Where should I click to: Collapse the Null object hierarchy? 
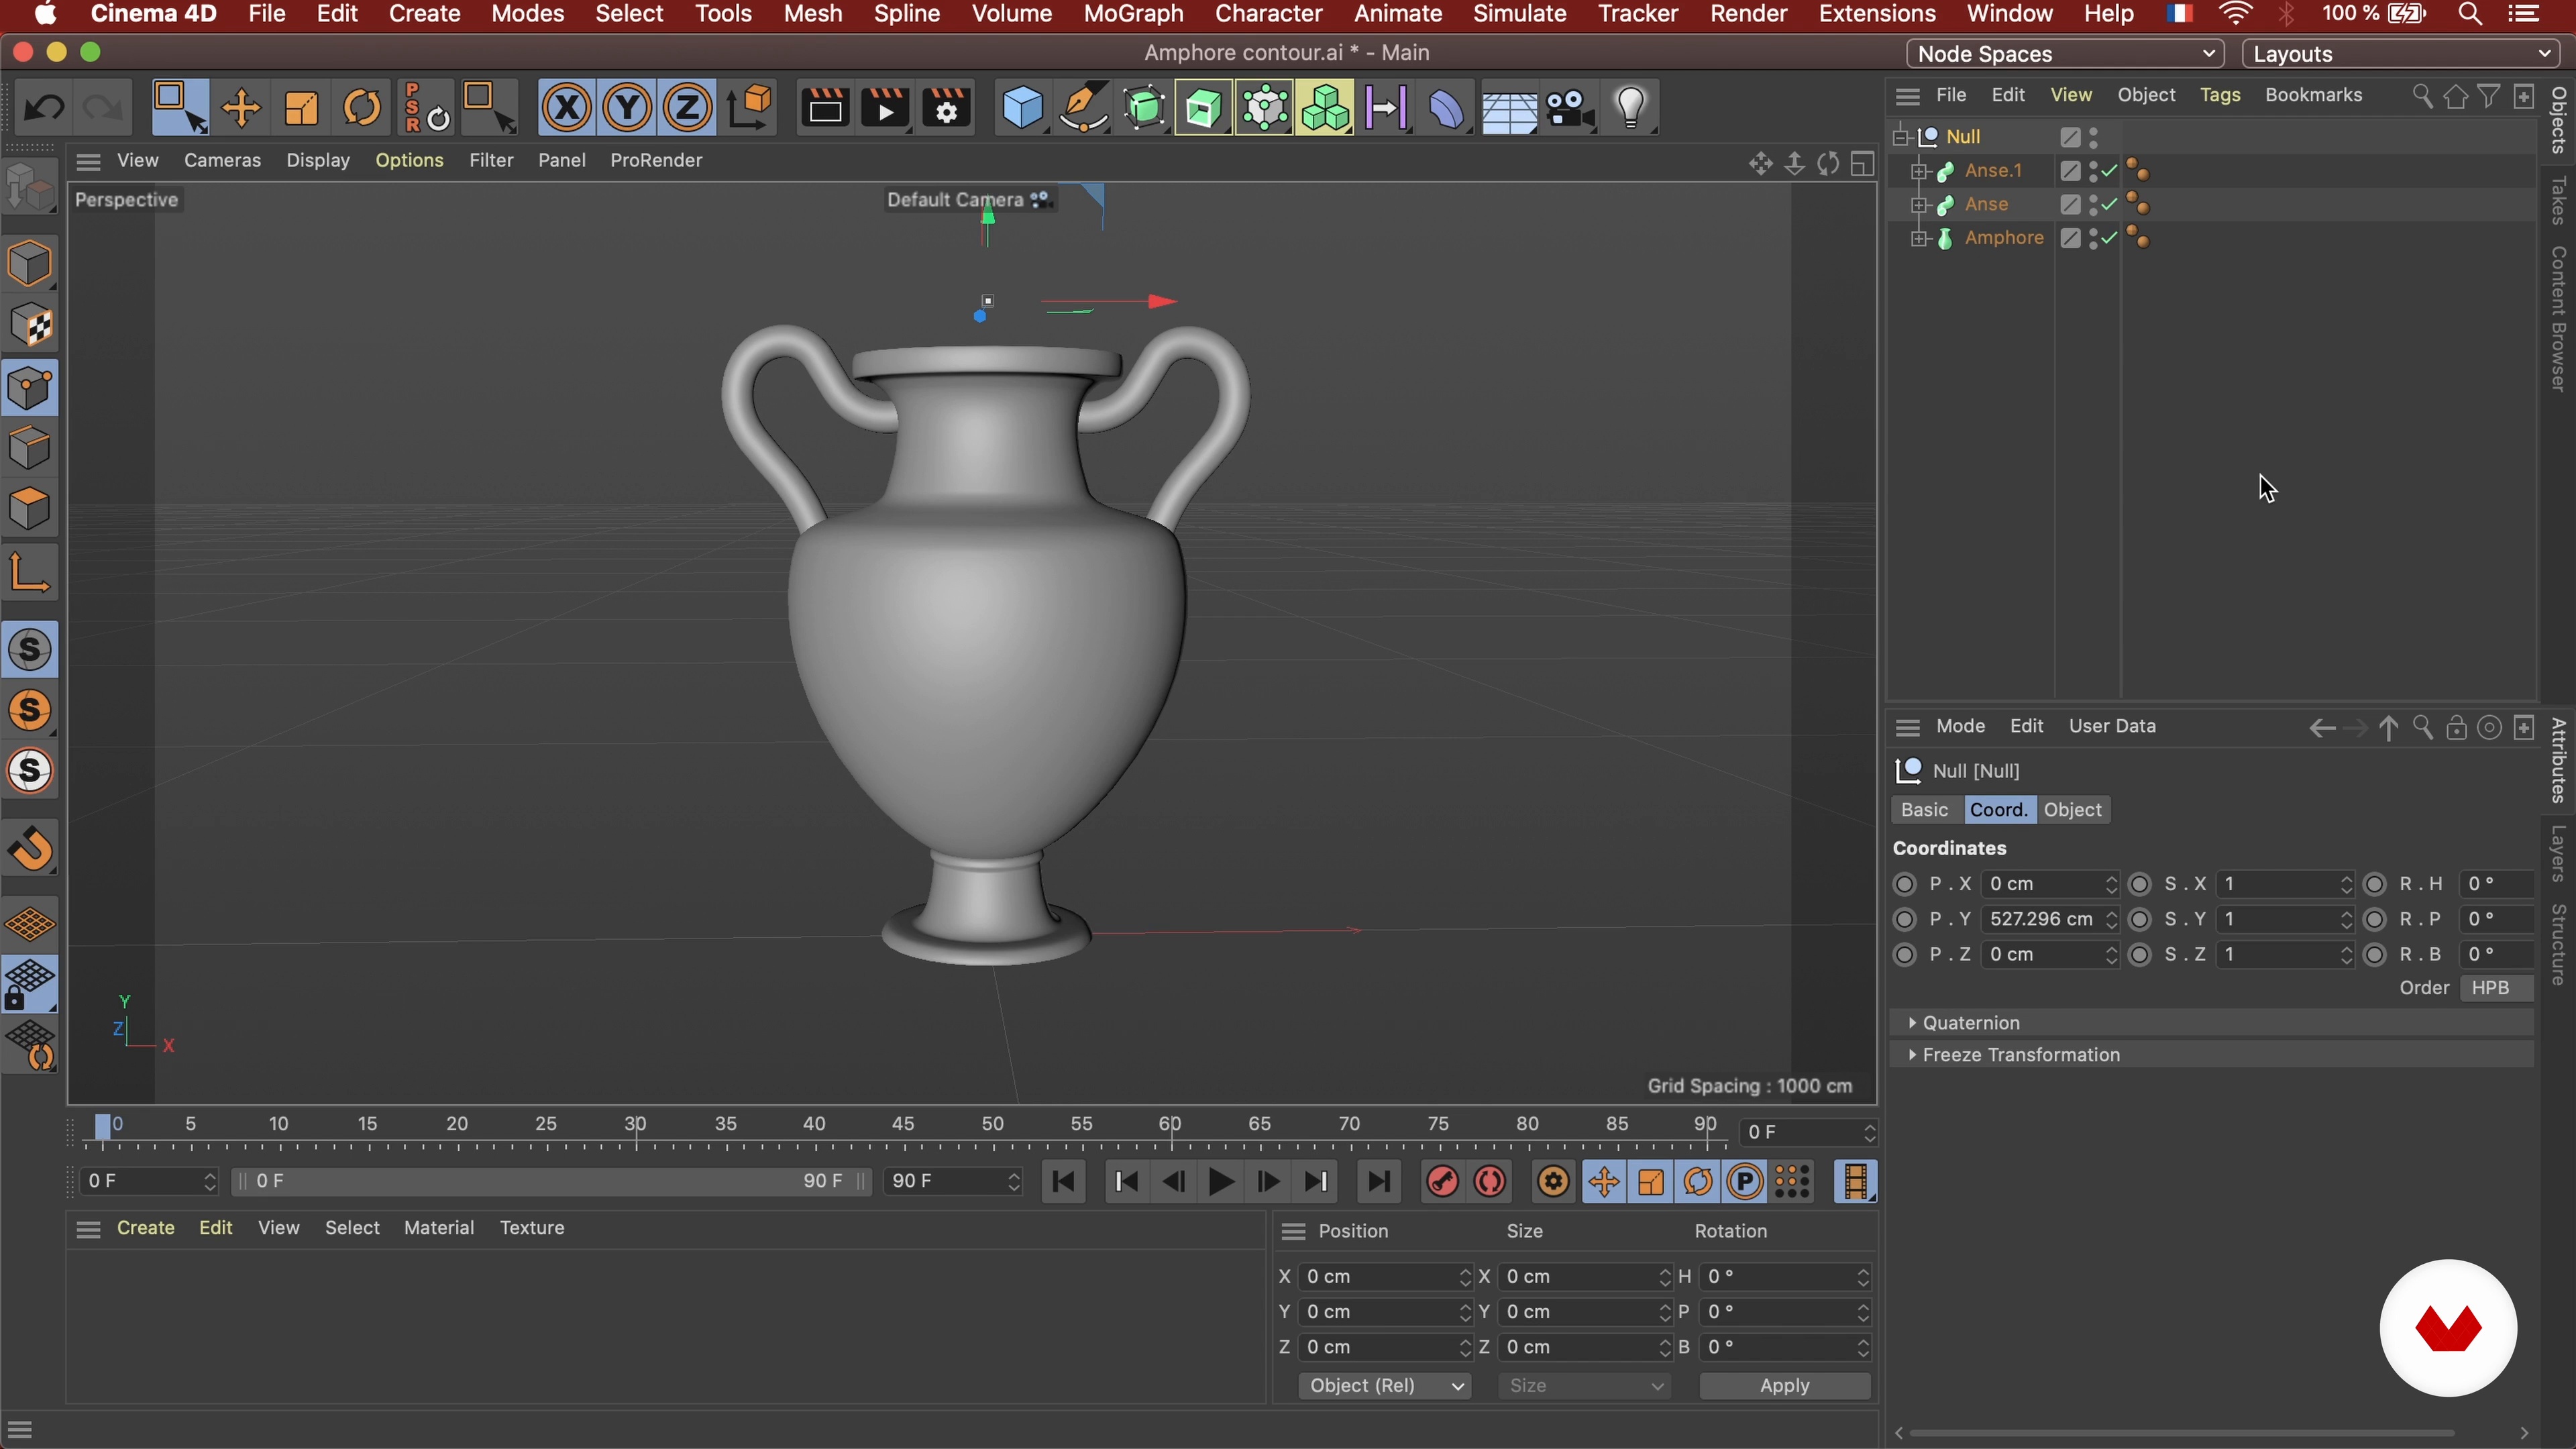1901,137
